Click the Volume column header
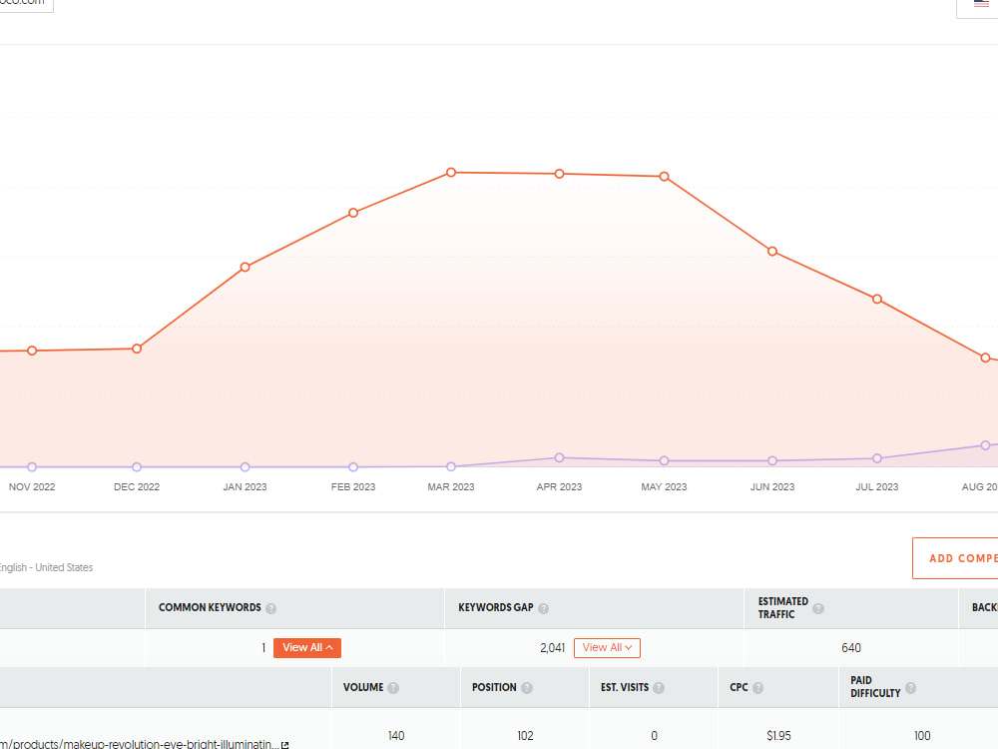The height and width of the screenshot is (749, 998). (363, 687)
